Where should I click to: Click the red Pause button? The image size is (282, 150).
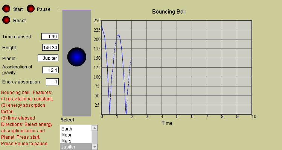point(30,9)
